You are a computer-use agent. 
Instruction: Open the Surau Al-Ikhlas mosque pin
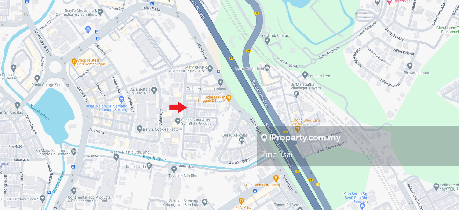click(x=242, y=140)
